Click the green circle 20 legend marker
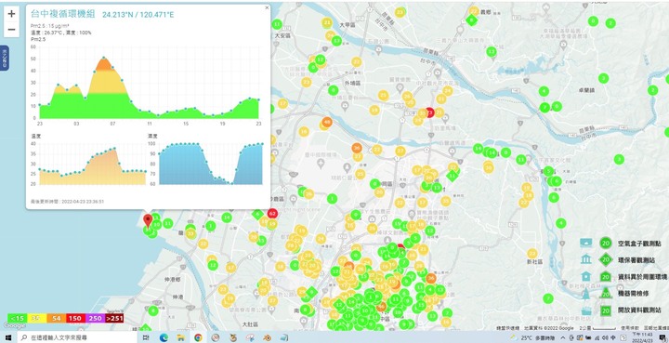This screenshot has width=669, height=343. pyautogui.click(x=606, y=244)
